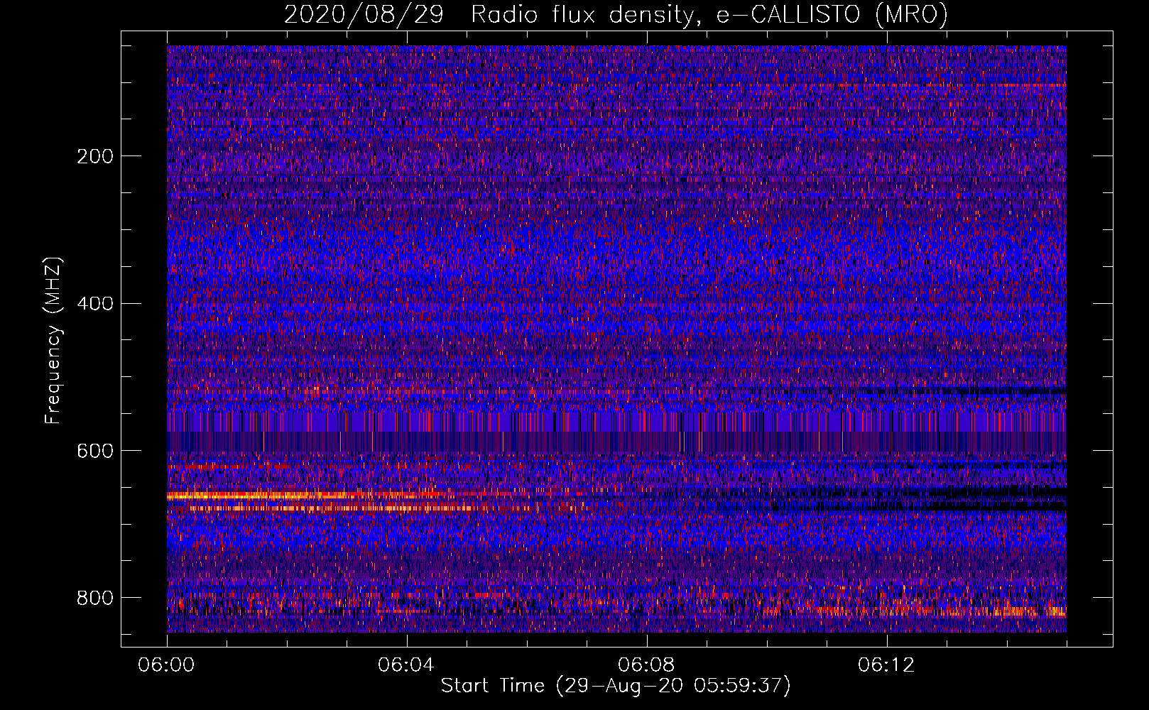Click the 200 frequency tick label
The width and height of the screenshot is (1149, 710).
(x=94, y=156)
